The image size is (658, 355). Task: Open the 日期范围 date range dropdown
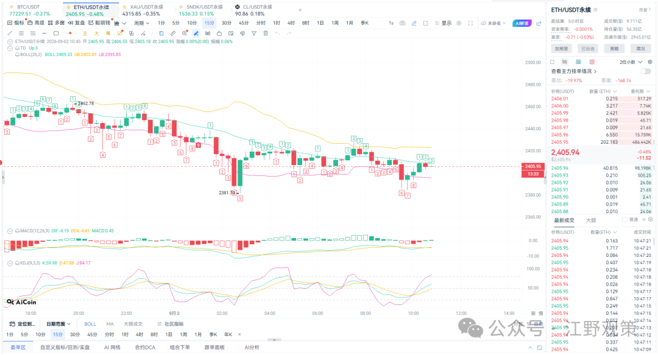[x=58, y=324]
